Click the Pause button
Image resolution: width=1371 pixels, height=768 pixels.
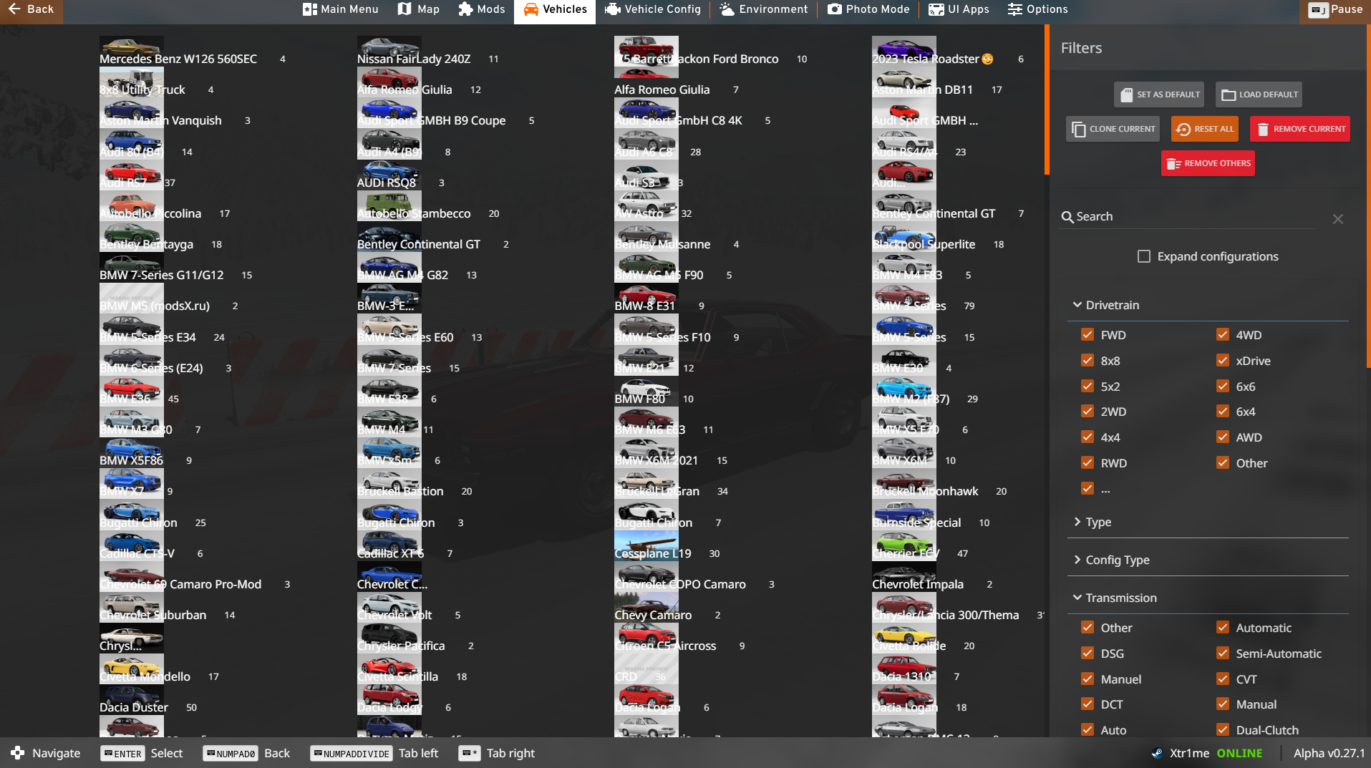tap(1335, 10)
